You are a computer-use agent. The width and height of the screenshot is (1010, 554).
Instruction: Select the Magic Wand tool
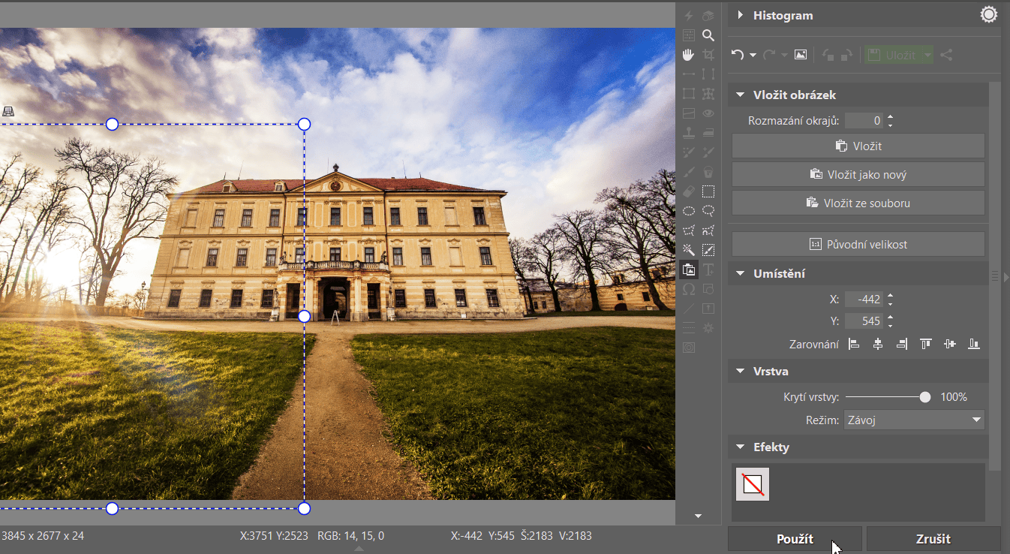pos(688,250)
